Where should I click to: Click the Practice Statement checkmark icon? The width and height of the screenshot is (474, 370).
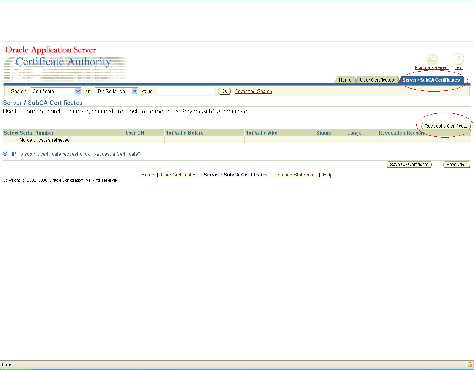(x=432, y=59)
